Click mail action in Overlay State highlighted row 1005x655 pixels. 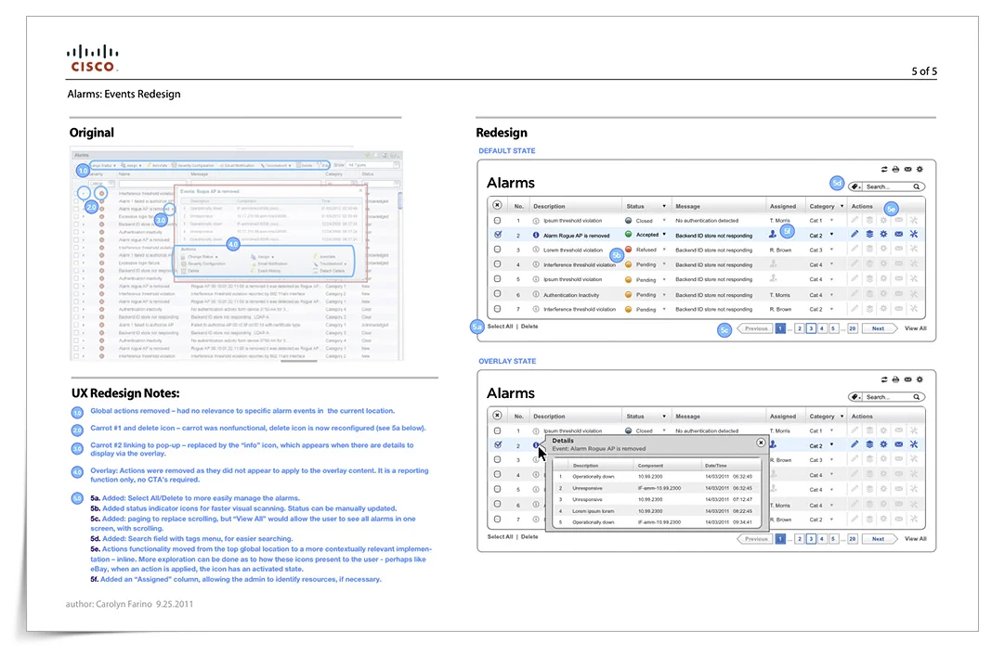pyautogui.click(x=898, y=444)
